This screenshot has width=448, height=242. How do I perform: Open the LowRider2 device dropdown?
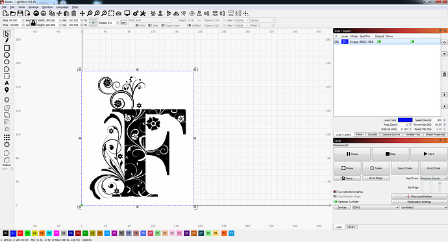[x=424, y=208]
